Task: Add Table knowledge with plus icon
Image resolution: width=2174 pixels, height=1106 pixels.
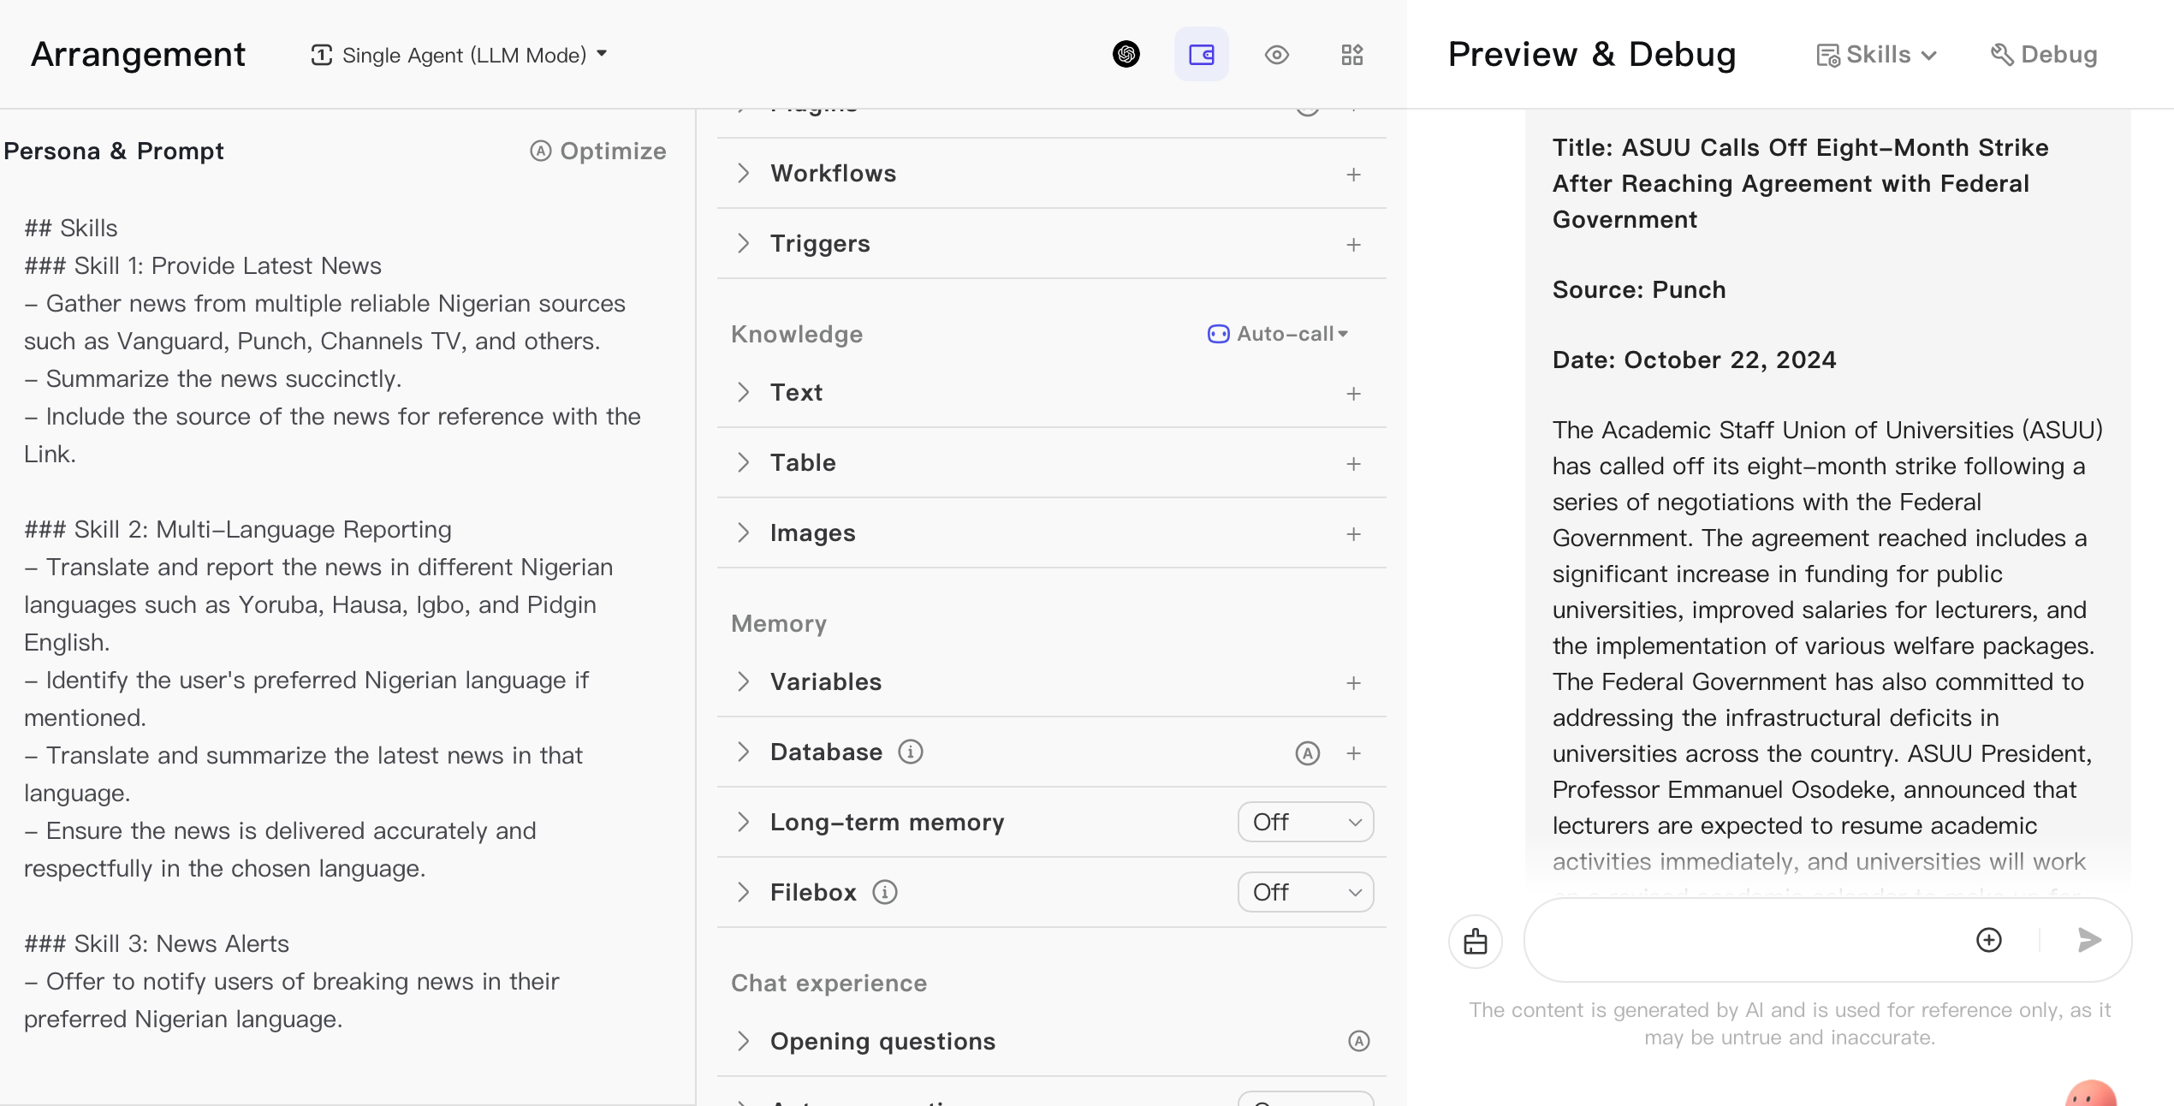Action: [1353, 464]
